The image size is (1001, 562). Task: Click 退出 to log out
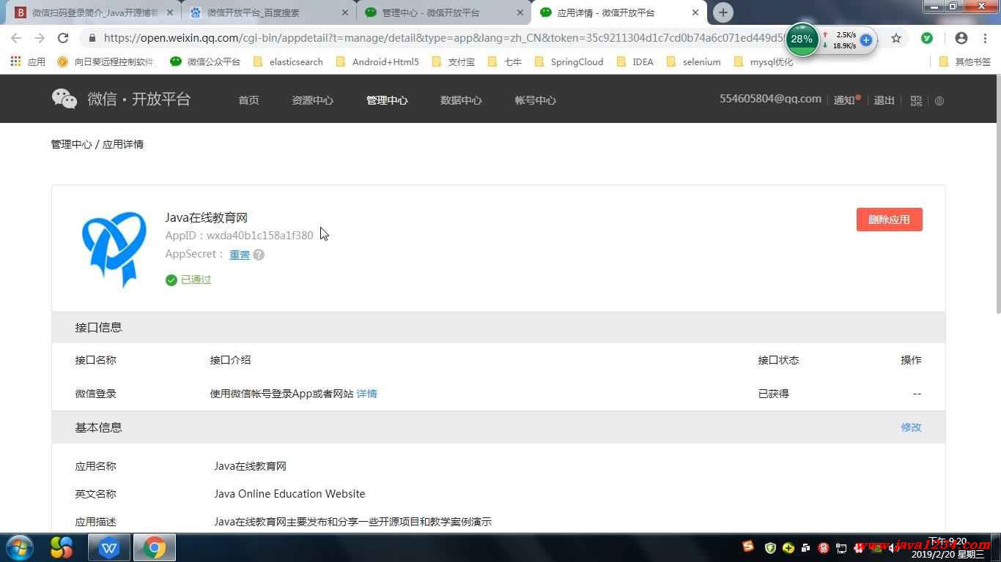pyautogui.click(x=884, y=100)
